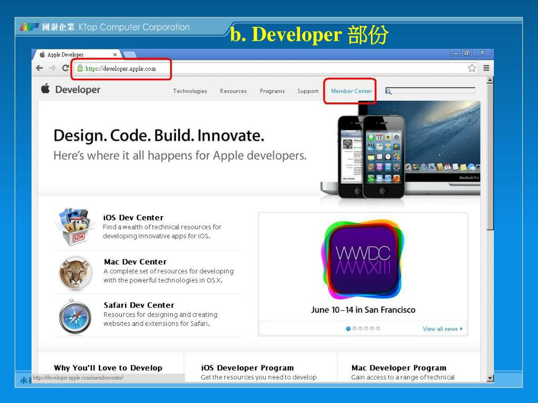Click the vertical scrollbar thumb

tap(490, 156)
